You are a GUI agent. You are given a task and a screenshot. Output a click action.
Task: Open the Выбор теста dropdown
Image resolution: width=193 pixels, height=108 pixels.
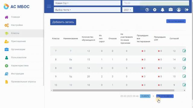pyautogui.click(x=87, y=10)
